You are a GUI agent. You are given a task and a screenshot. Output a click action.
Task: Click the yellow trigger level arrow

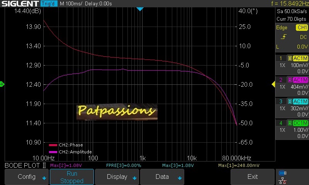273,84
